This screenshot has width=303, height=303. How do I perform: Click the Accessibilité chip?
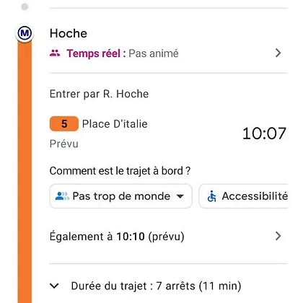(x=243, y=196)
